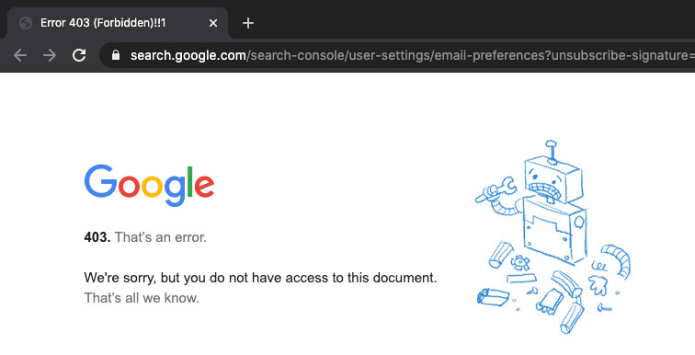The width and height of the screenshot is (695, 355).
Task: Click the robot's antenna
Action: 551,152
